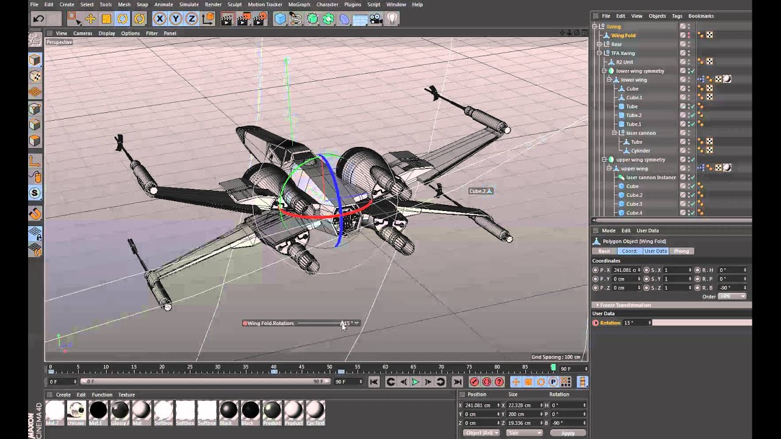This screenshot has height=439, width=781.
Task: Activate the Move tool in top toolbar
Action: (90, 19)
